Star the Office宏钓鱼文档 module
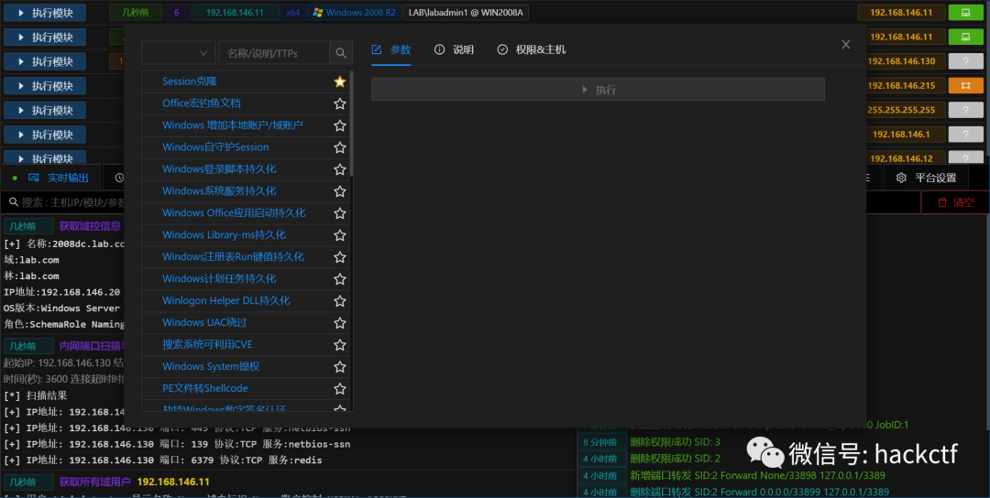The height and width of the screenshot is (498, 990). pyautogui.click(x=339, y=103)
